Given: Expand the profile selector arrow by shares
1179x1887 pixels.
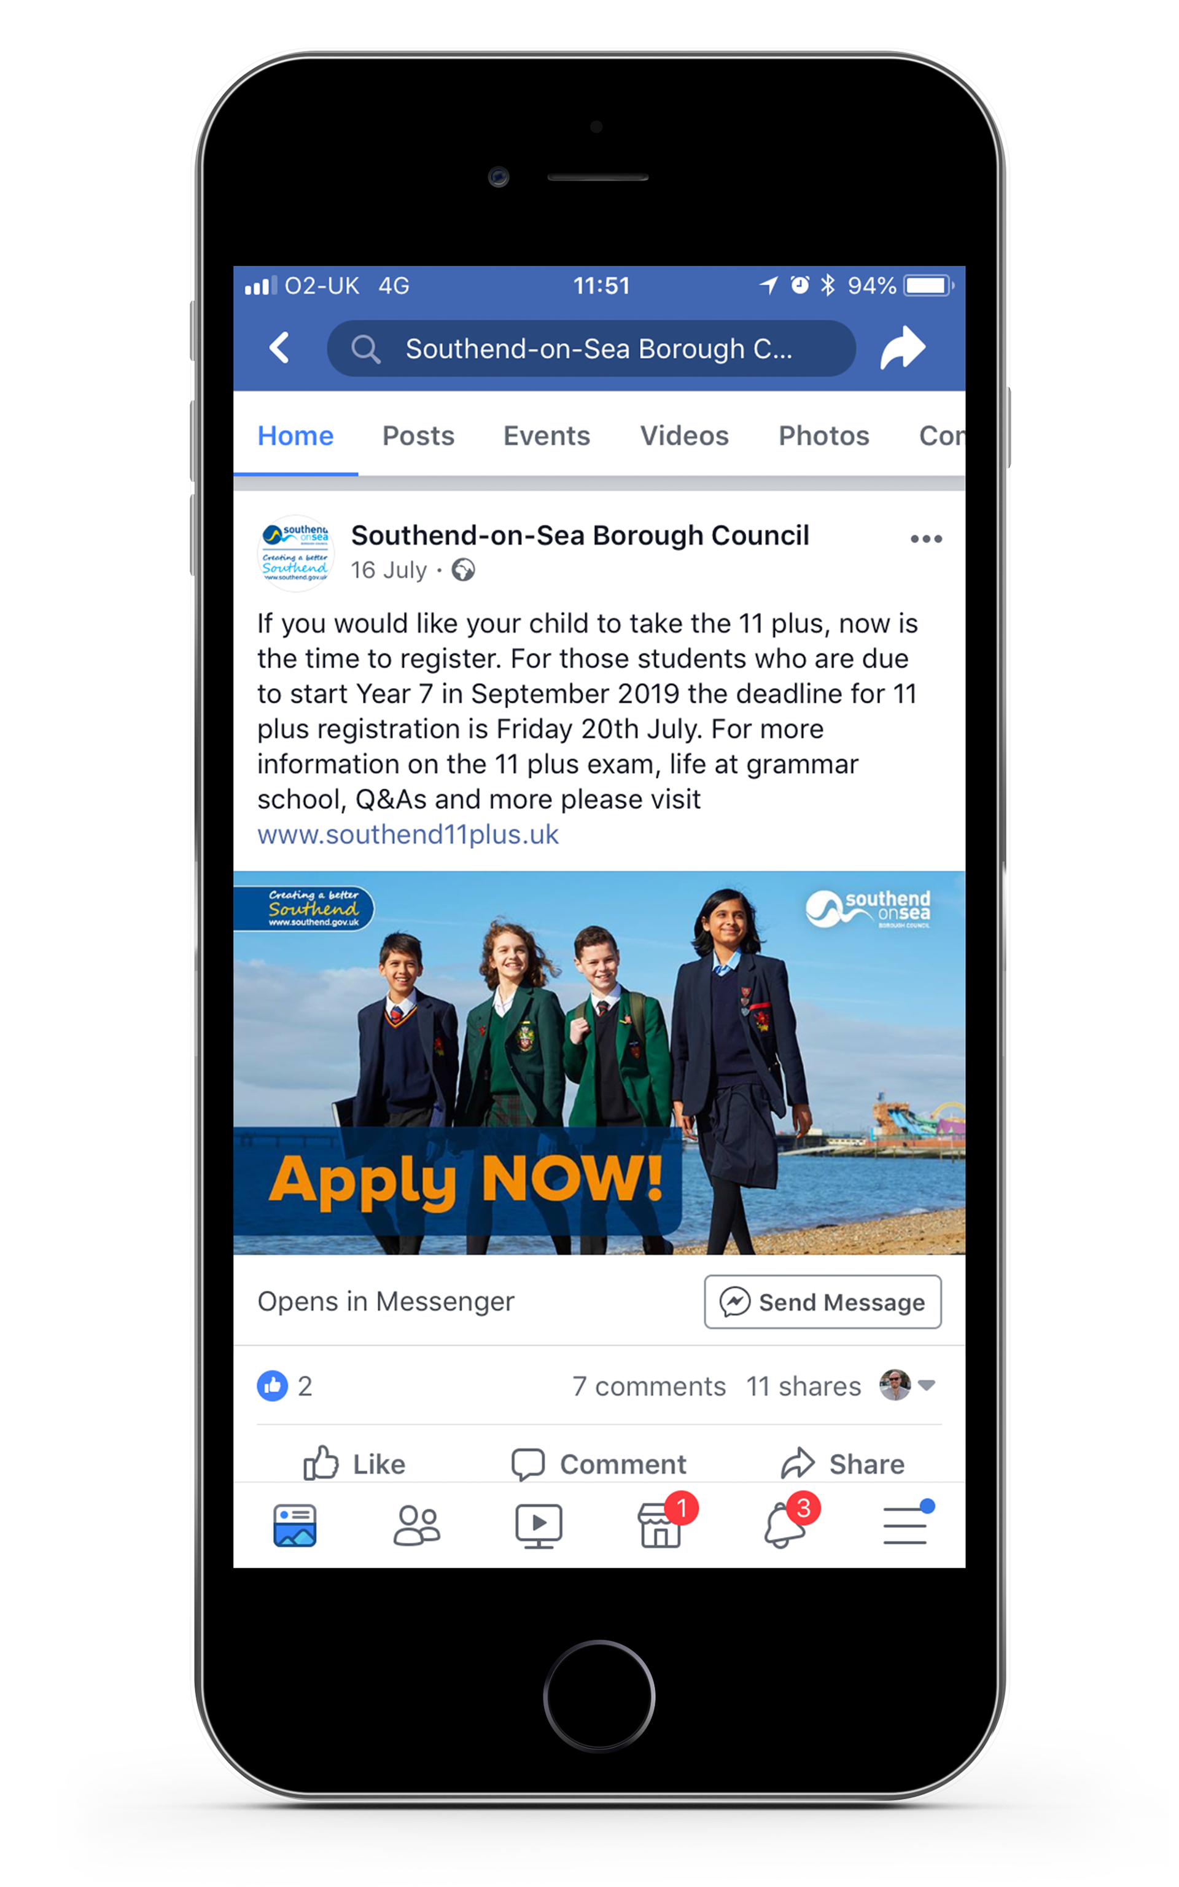Looking at the screenshot, I should click(x=925, y=1386).
